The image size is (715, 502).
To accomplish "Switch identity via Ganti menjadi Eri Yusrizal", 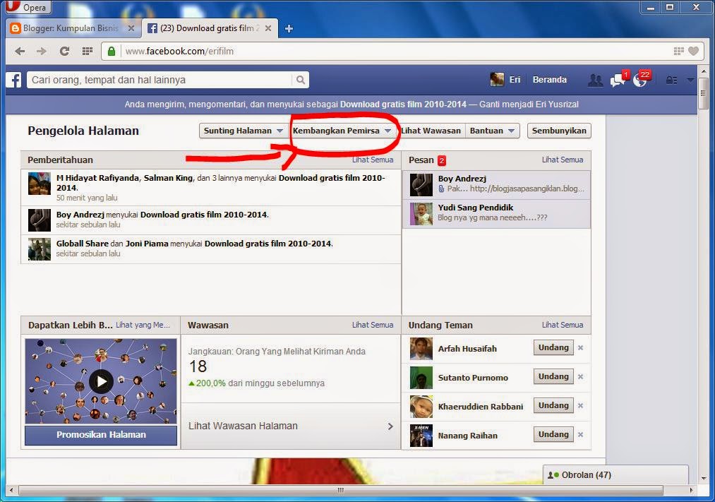I will coord(529,104).
